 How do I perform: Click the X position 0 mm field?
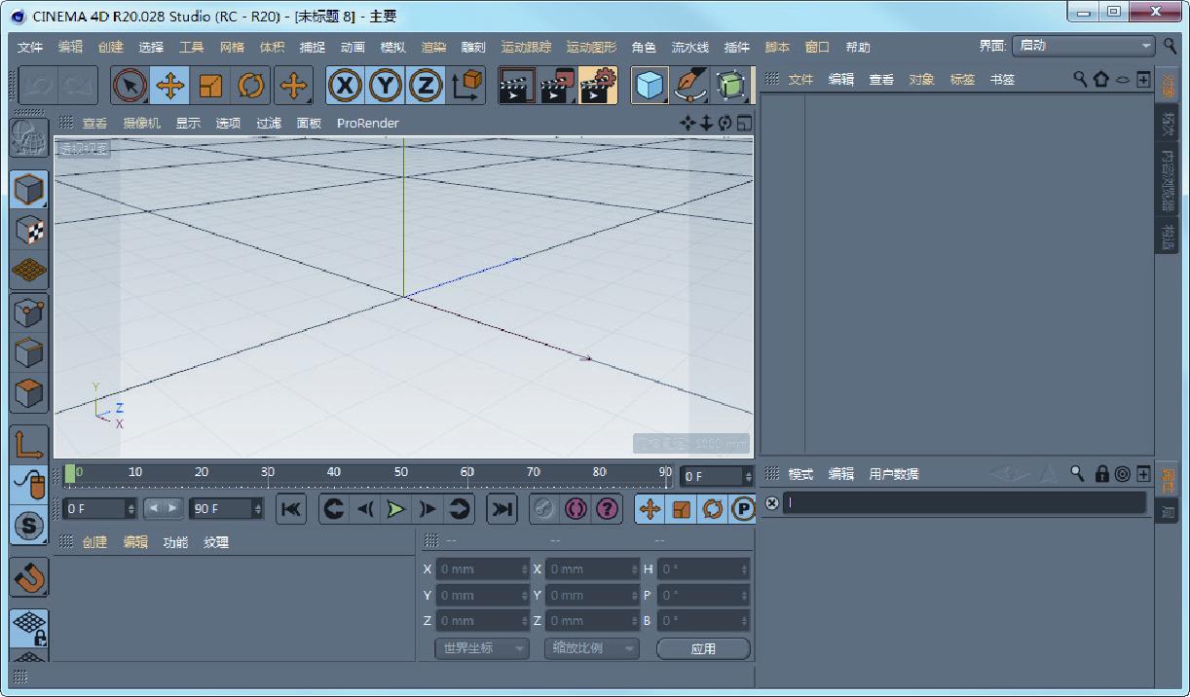point(481,569)
